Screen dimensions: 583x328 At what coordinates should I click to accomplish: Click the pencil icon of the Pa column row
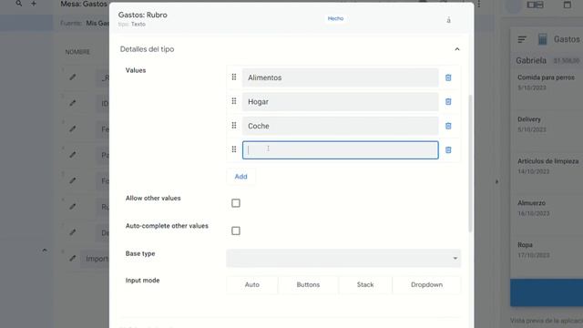pyautogui.click(x=73, y=154)
